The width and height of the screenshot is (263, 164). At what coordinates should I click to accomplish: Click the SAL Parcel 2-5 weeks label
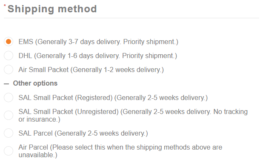click(x=83, y=133)
